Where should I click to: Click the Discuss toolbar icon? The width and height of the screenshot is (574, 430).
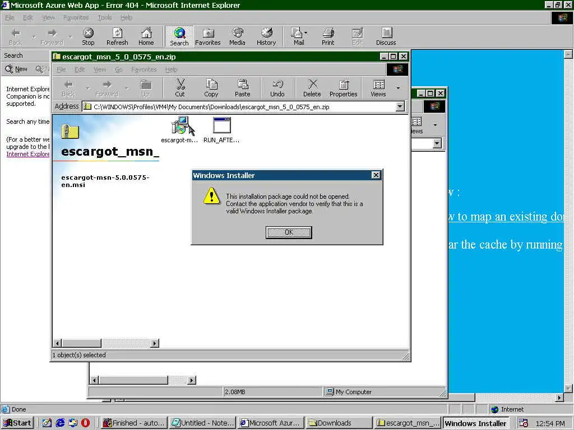pyautogui.click(x=386, y=36)
